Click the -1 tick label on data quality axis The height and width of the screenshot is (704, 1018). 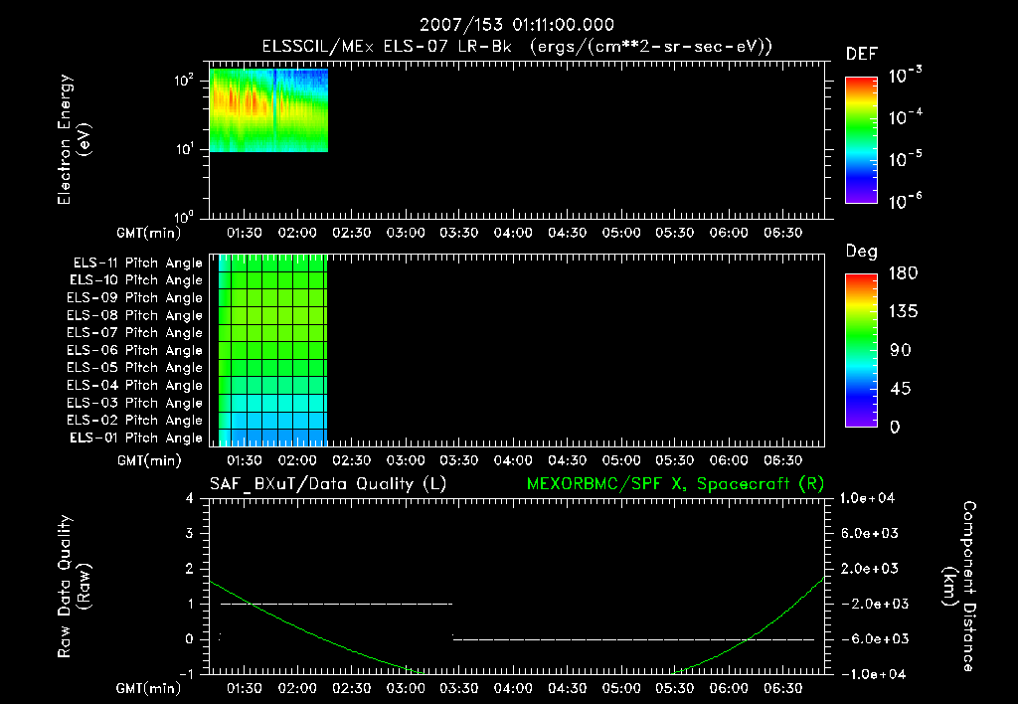point(186,674)
